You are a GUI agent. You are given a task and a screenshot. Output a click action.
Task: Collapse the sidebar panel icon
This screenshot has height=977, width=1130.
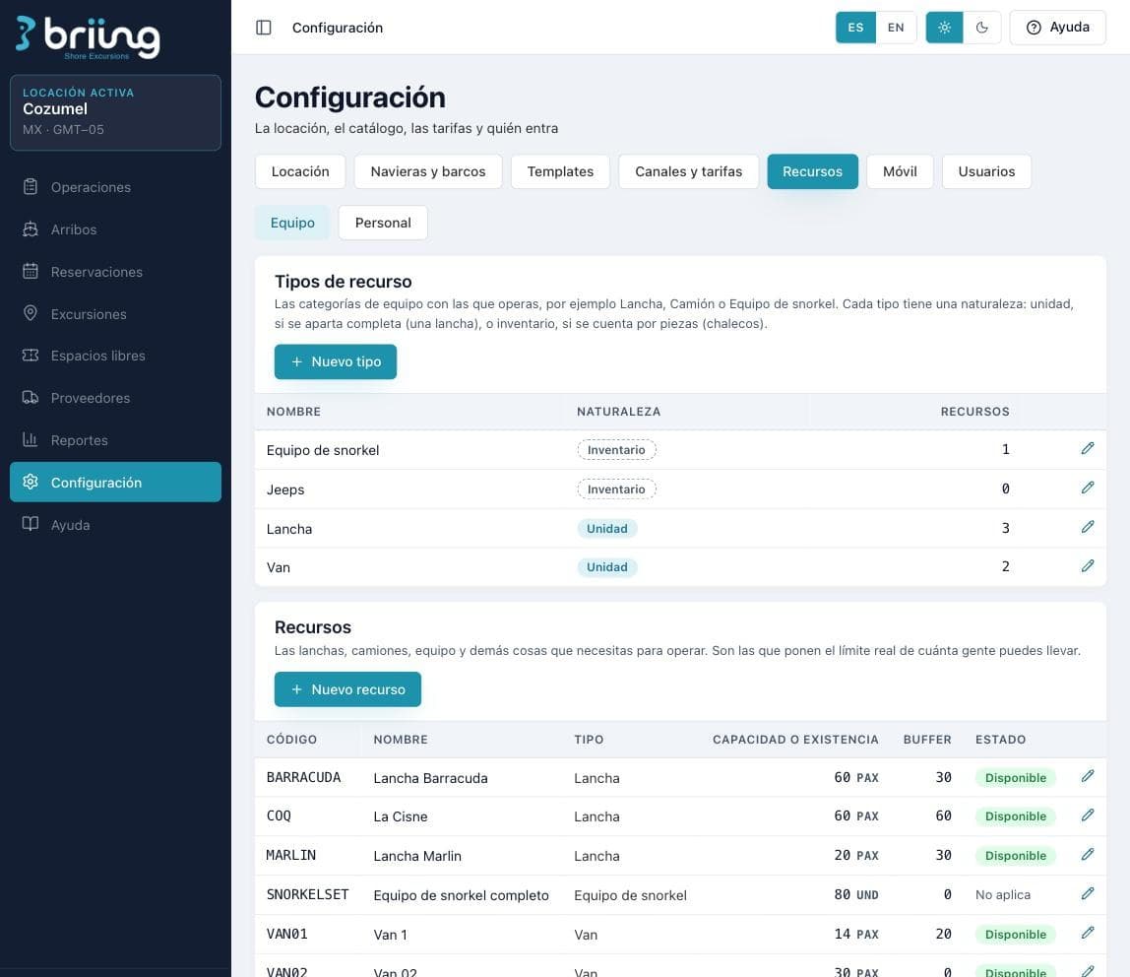264,28
